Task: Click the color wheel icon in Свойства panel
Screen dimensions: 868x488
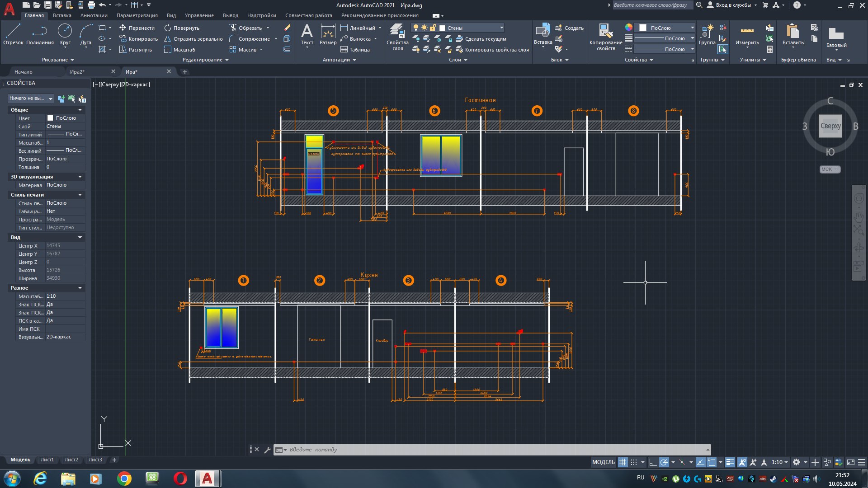Action: [x=629, y=28]
